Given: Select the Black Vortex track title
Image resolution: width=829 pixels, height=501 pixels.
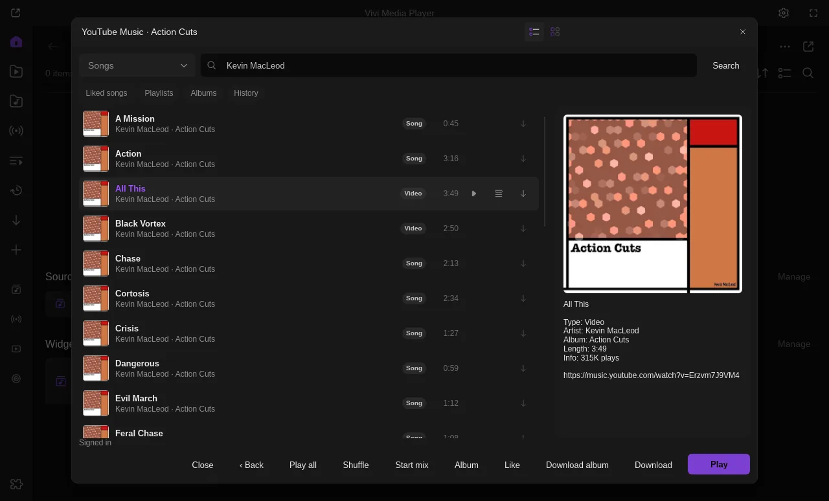Looking at the screenshot, I should point(141,223).
